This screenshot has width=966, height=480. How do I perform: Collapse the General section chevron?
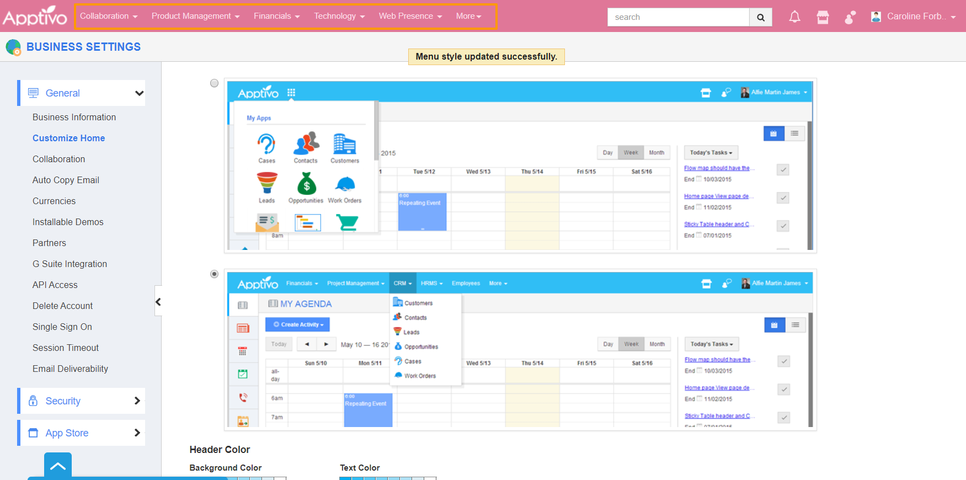tap(139, 93)
